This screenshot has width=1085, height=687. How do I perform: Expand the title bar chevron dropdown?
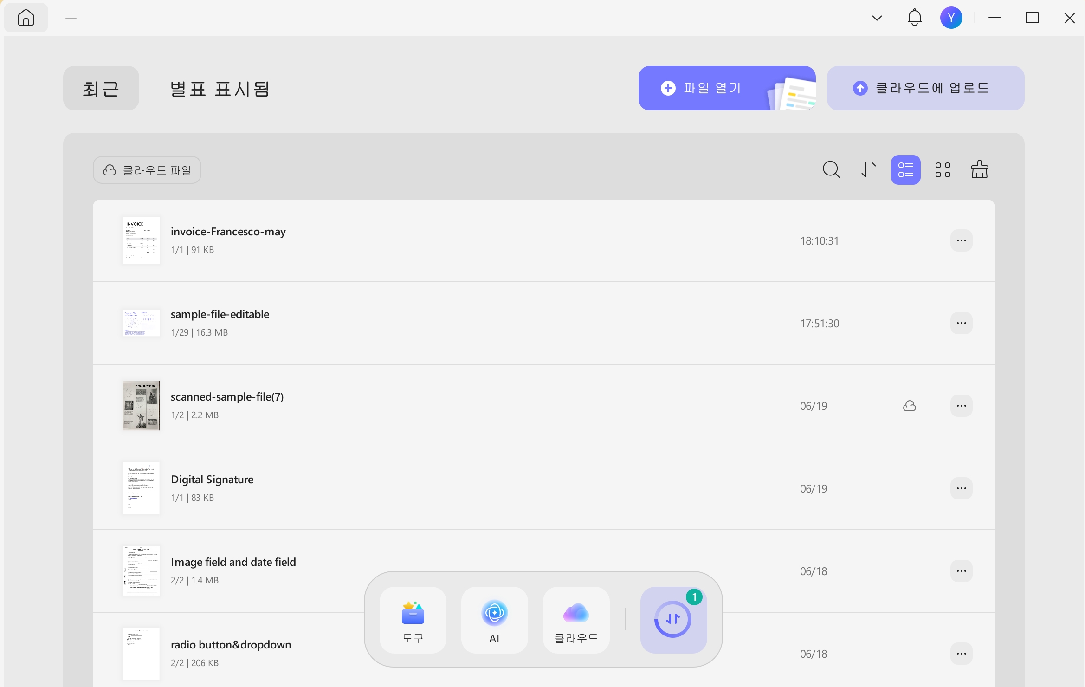(x=877, y=18)
